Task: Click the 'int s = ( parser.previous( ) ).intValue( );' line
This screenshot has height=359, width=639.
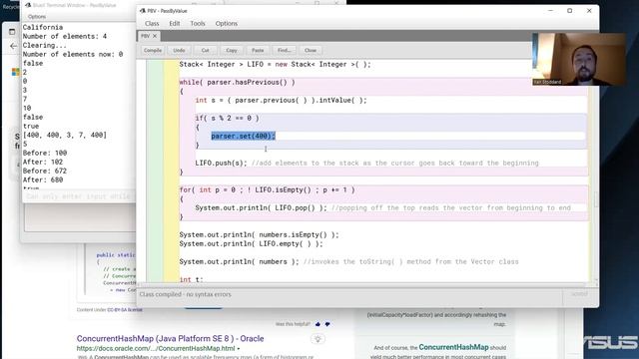Action: point(281,100)
